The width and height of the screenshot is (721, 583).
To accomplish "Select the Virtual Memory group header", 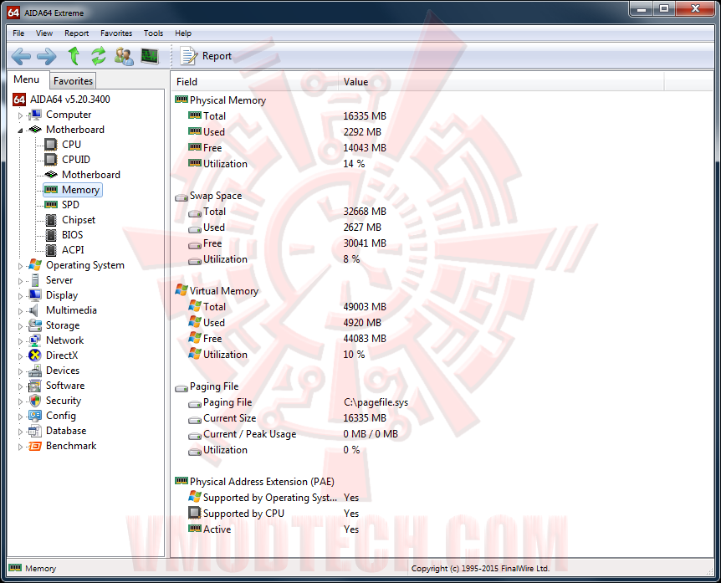I will click(224, 291).
